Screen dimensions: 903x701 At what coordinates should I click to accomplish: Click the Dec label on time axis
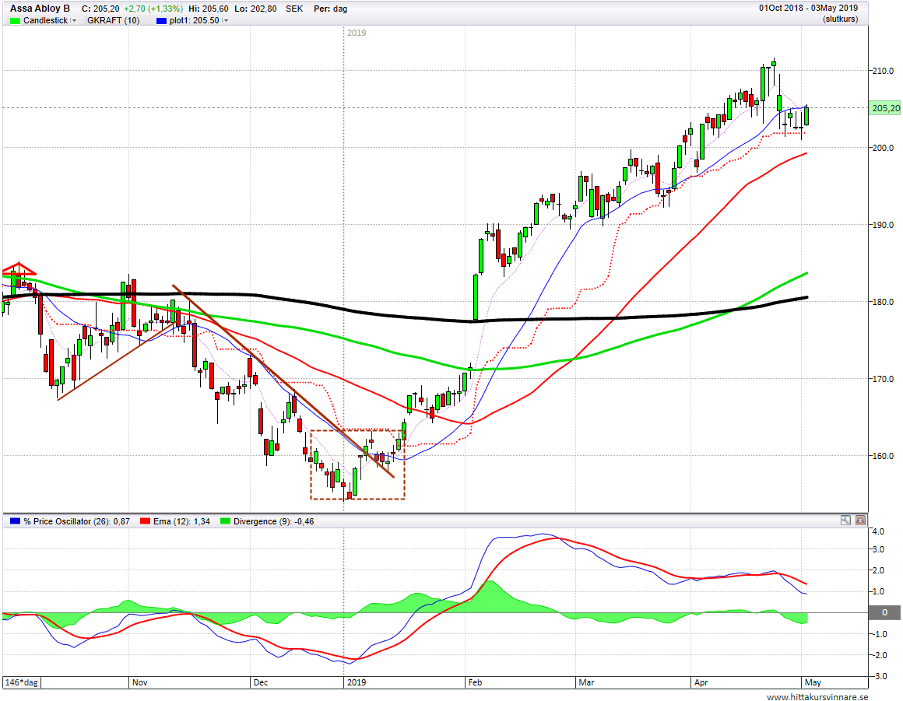coord(261,682)
